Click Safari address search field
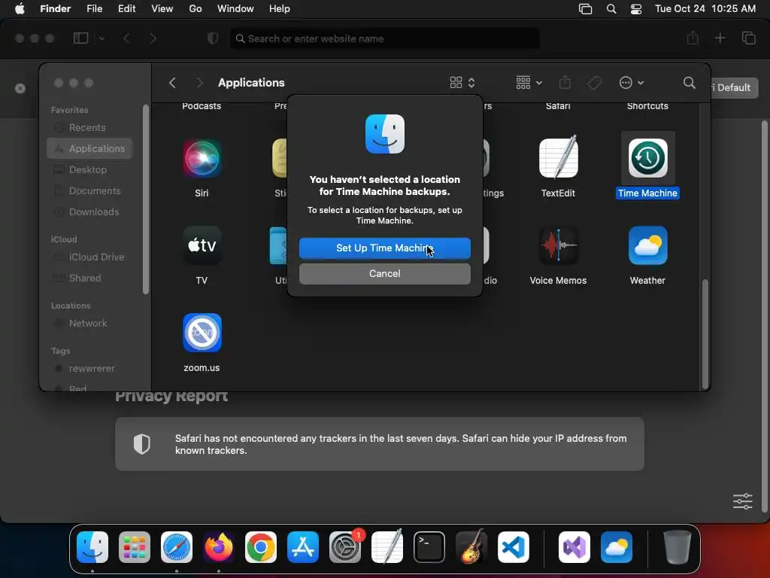Image resolution: width=770 pixels, height=578 pixels. [x=385, y=38]
